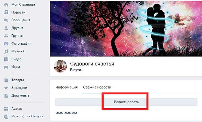Click the Фотографии camera icon
Screen dimensions: 202x122
(x=6, y=44)
